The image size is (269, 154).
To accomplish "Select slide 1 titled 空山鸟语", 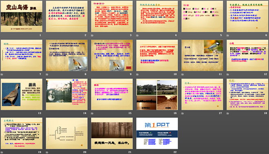I will click(x=22, y=16).
